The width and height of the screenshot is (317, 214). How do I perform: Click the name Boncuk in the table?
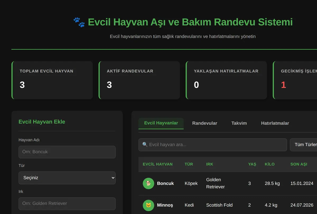165,183
